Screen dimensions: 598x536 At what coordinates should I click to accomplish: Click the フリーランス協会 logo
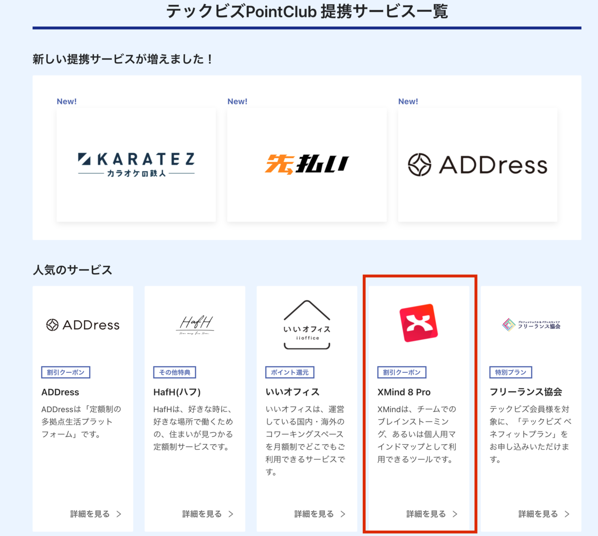531,325
